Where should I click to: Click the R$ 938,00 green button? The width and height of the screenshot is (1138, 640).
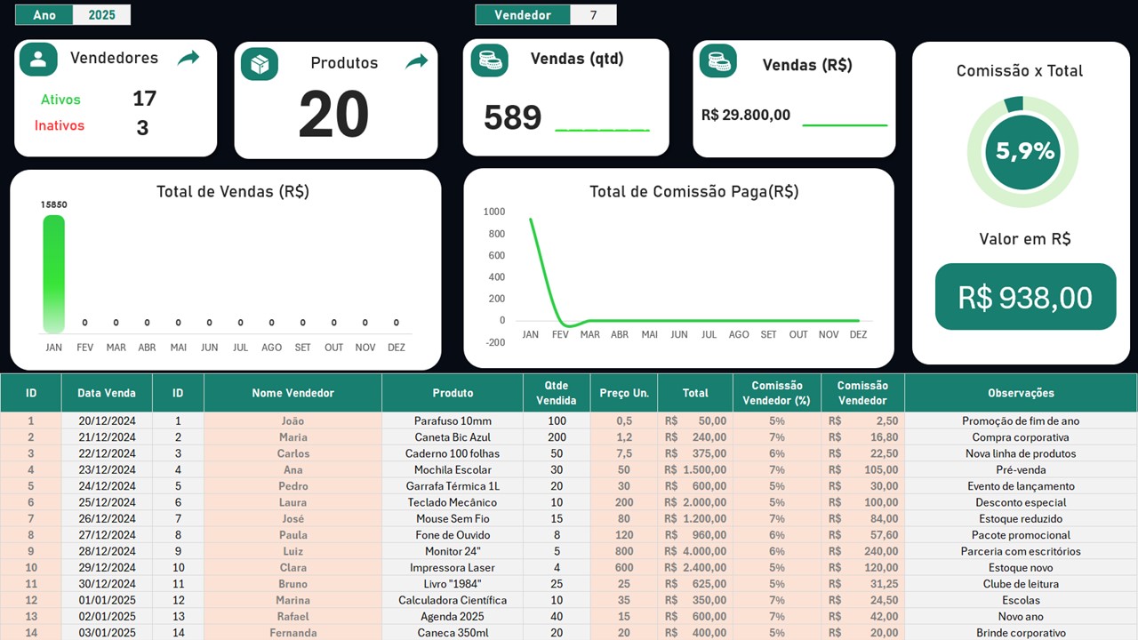(x=1025, y=297)
